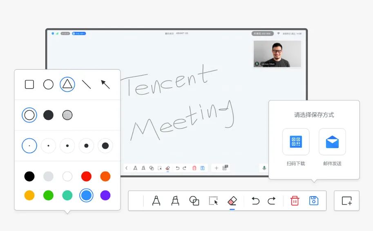Pick the thinnest stroke size

(x=29, y=146)
